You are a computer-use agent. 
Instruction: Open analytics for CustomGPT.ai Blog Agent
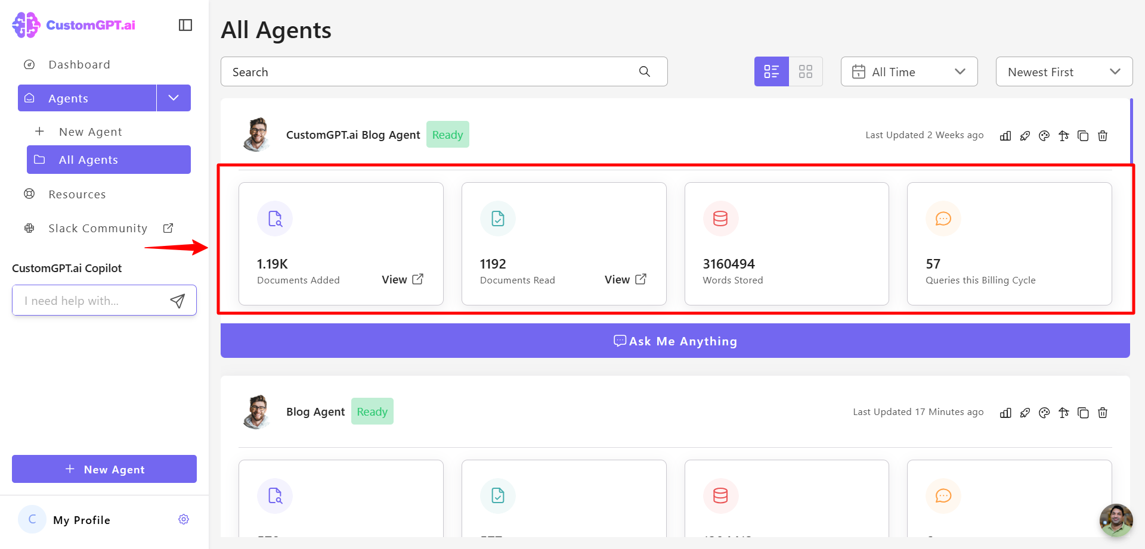point(1005,136)
